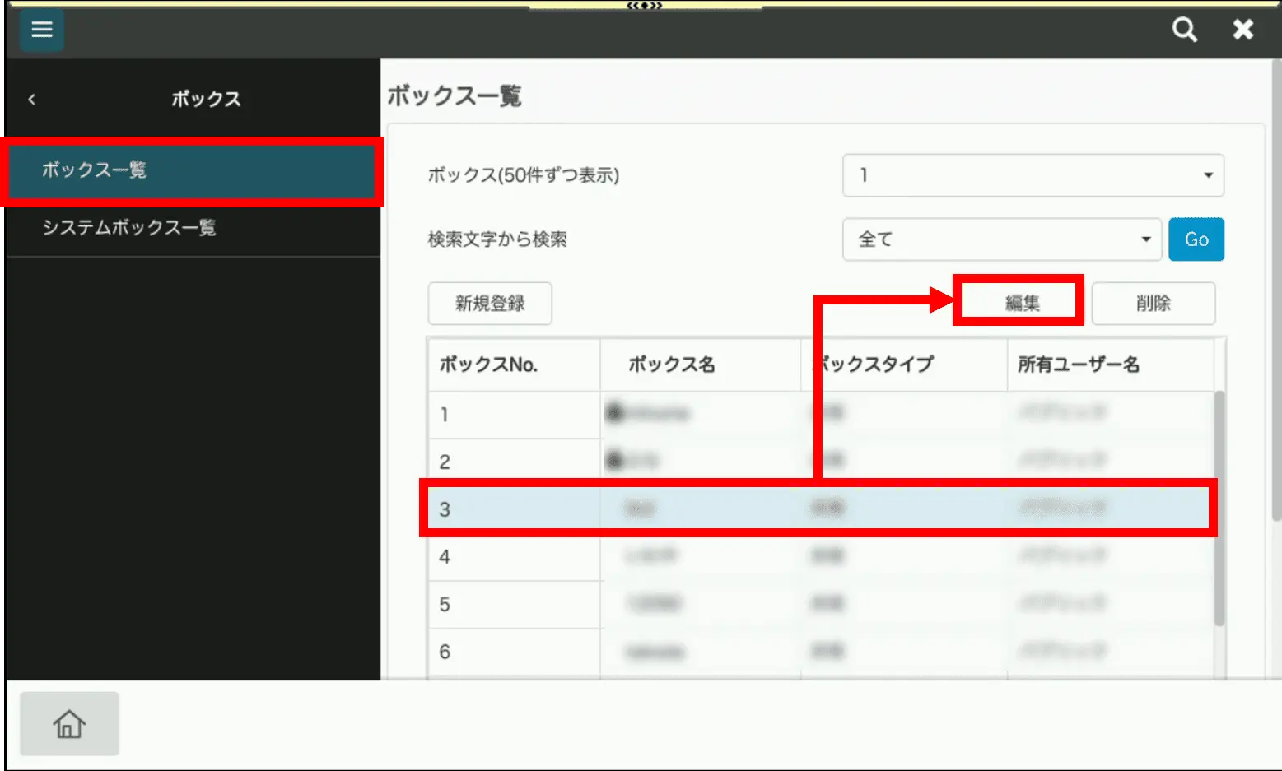Click the 新規登録 button

(x=490, y=304)
